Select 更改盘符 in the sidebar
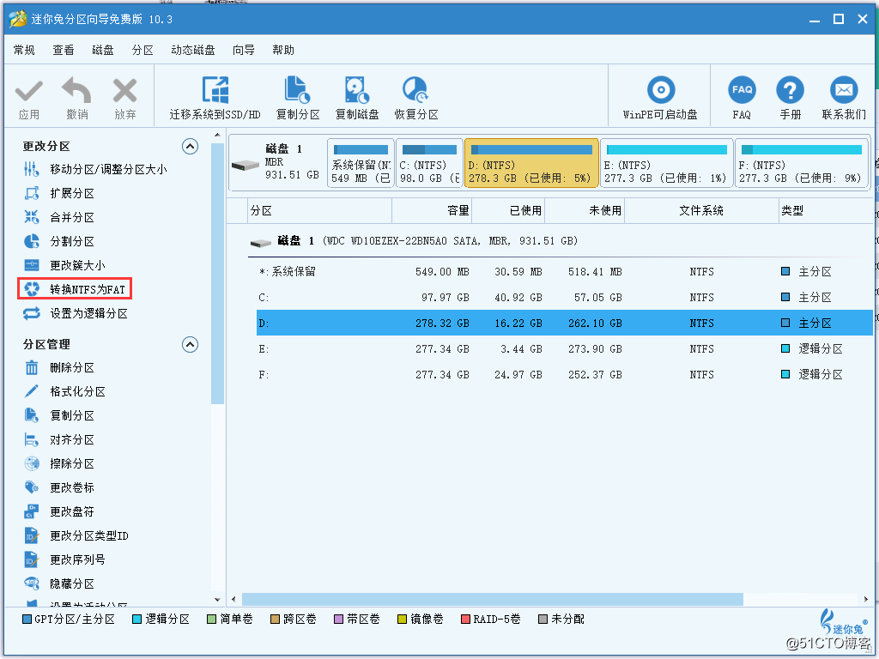The width and height of the screenshot is (879, 659). 59,511
